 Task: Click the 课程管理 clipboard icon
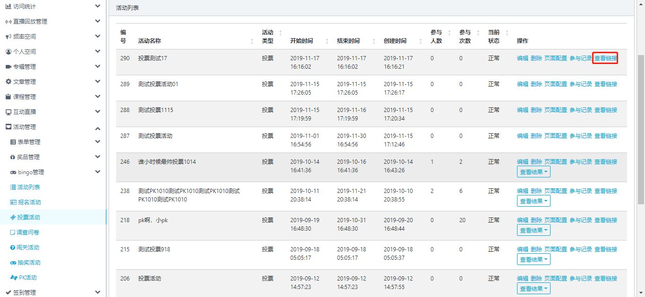click(8, 97)
